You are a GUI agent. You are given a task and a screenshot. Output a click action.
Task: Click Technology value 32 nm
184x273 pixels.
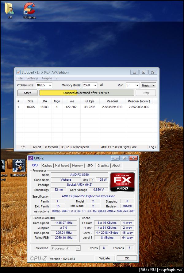point(59,190)
